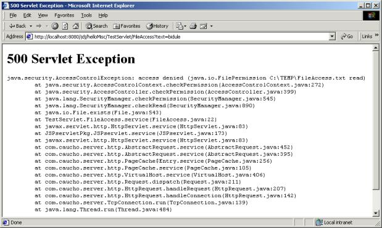Viewport: 382px width, 228px height.
Task: Minimize the Internet Explorer window
Action: point(361,6)
